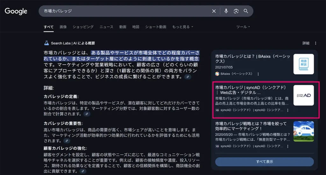Open the ショッピング tab

point(83,27)
